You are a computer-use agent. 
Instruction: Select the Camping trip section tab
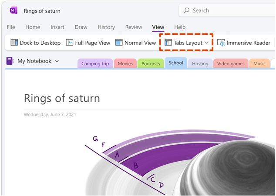click(x=95, y=63)
